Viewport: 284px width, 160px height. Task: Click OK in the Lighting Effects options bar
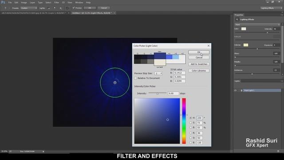click(90, 8)
